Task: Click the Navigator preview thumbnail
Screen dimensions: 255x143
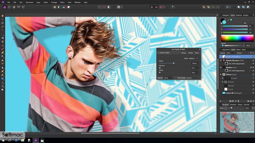Action: point(237,122)
